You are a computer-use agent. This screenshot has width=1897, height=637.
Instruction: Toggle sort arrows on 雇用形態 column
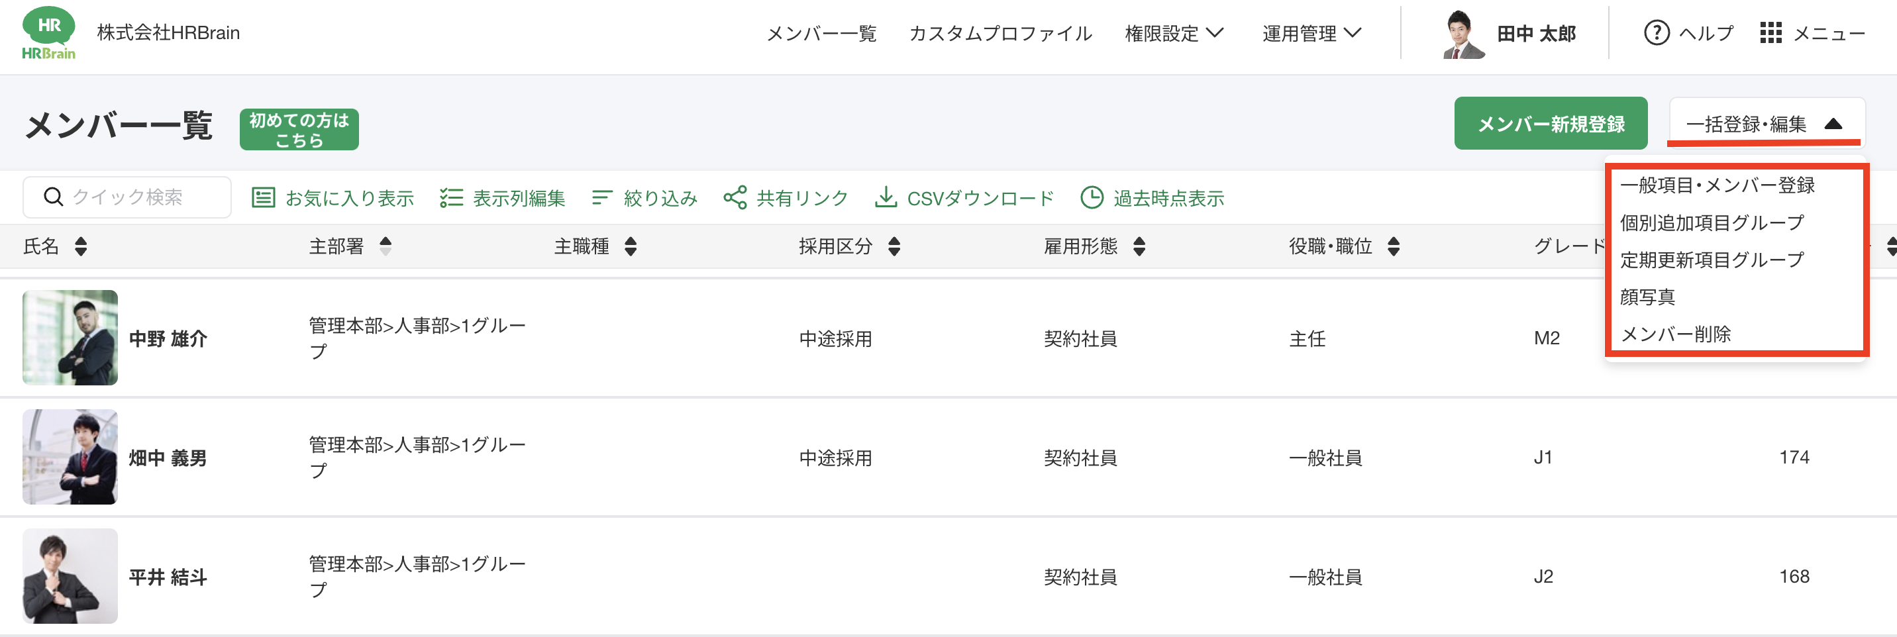[1139, 247]
